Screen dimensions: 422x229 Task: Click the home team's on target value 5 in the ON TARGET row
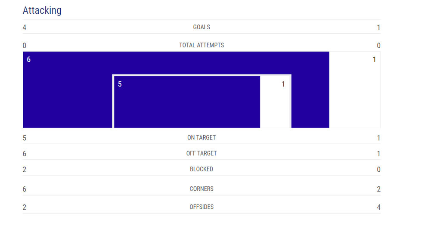coord(25,138)
